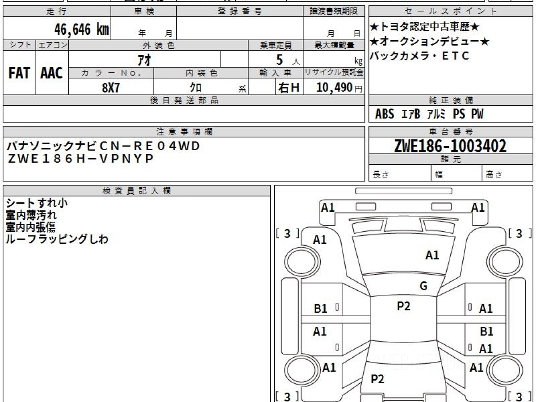The image size is (536, 402).
Task: Click the 輸入車 header
Action: [276, 73]
